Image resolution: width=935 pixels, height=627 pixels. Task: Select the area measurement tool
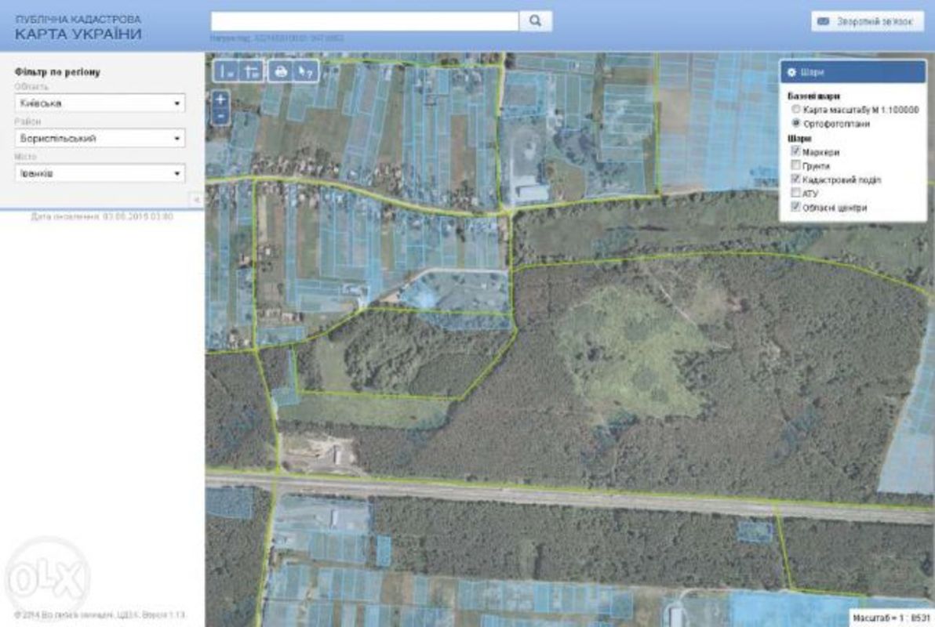(252, 71)
